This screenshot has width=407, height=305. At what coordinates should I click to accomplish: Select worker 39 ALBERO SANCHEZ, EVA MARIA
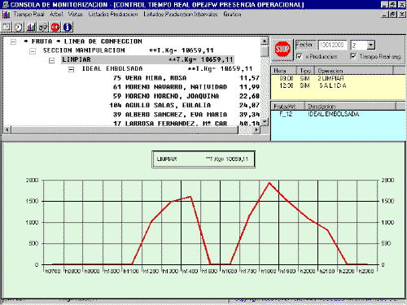click(x=186, y=115)
